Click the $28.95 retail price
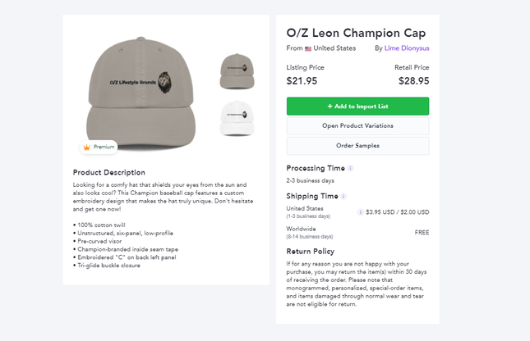Screen dimensions: 530x341 [413, 81]
